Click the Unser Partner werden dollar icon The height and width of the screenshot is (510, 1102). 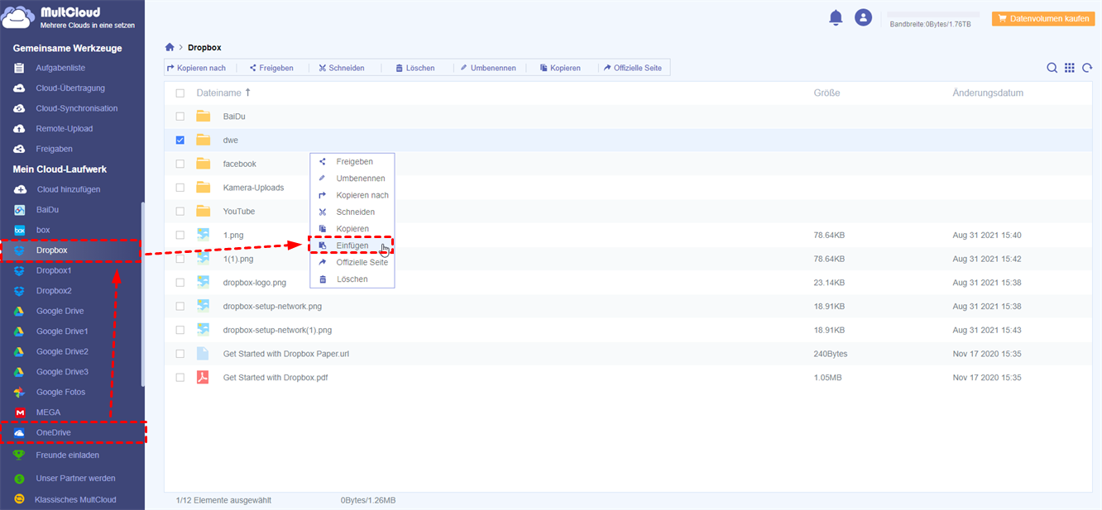click(19, 478)
